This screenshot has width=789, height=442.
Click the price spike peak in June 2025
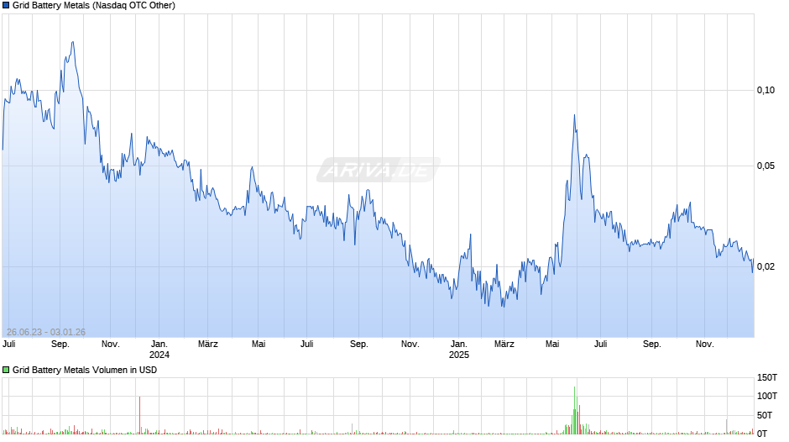click(574, 115)
